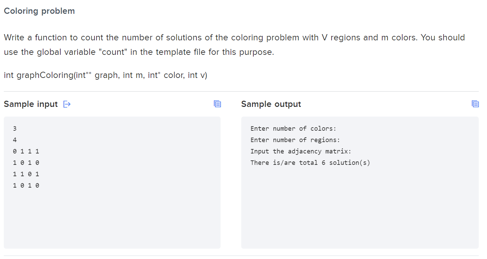
Task: Click the matrix row "0 1 1 1"
Action: [x=26, y=151]
